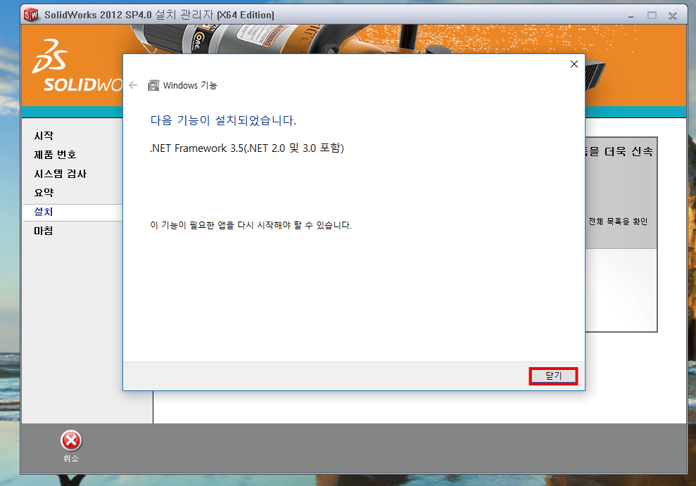The height and width of the screenshot is (486, 696).
Task: Click the Windows 기능 dialog title text
Action: click(x=190, y=85)
